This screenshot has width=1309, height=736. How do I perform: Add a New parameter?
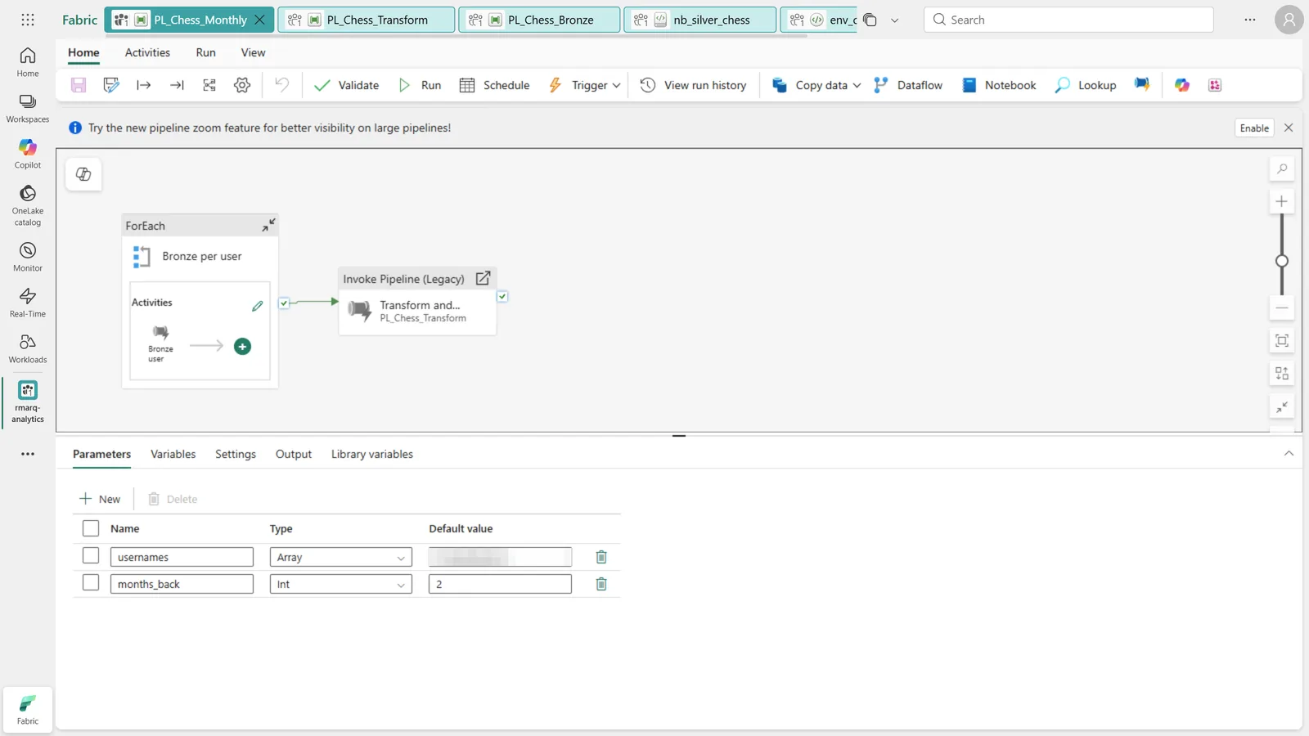pos(100,499)
